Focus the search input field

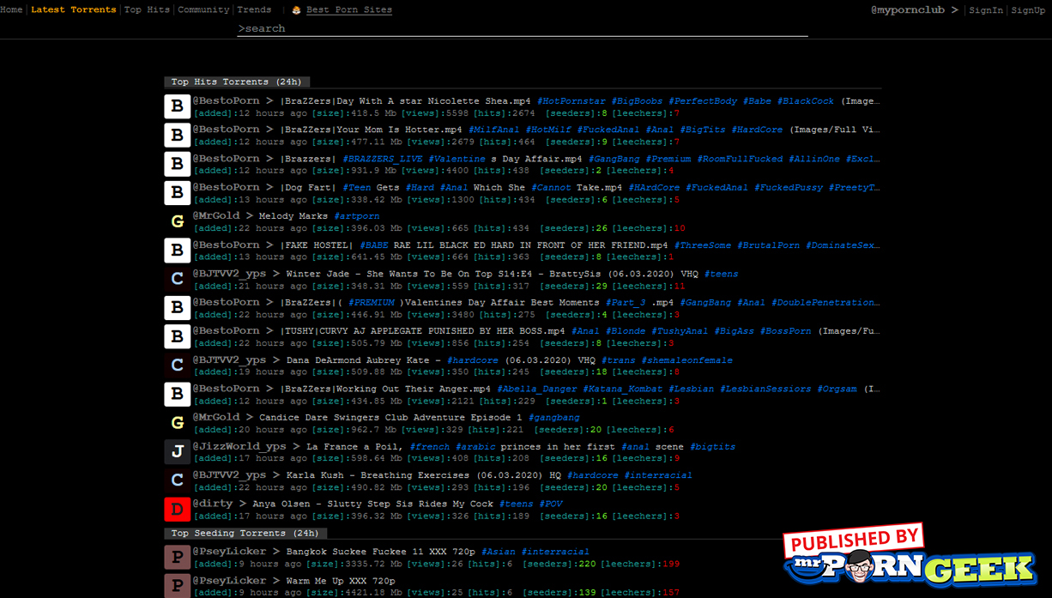(522, 28)
